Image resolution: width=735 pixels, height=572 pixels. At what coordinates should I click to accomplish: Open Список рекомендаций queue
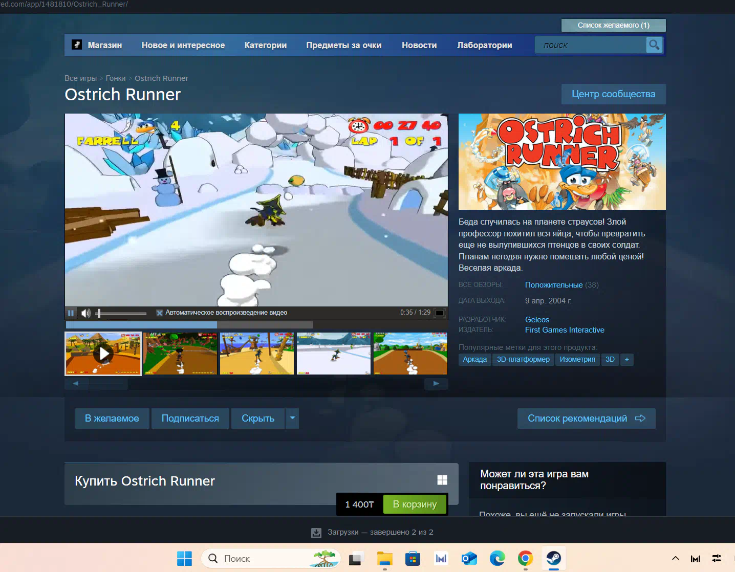(x=587, y=419)
